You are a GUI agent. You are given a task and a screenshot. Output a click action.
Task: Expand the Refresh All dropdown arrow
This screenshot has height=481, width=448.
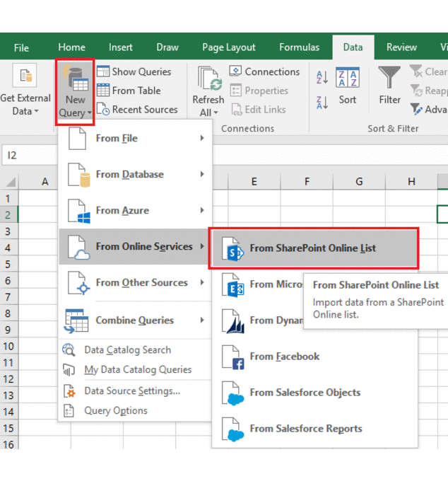point(216,112)
